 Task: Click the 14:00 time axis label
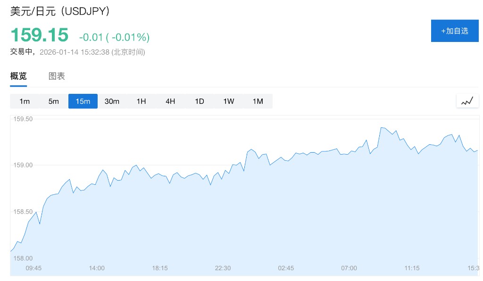pos(97,268)
